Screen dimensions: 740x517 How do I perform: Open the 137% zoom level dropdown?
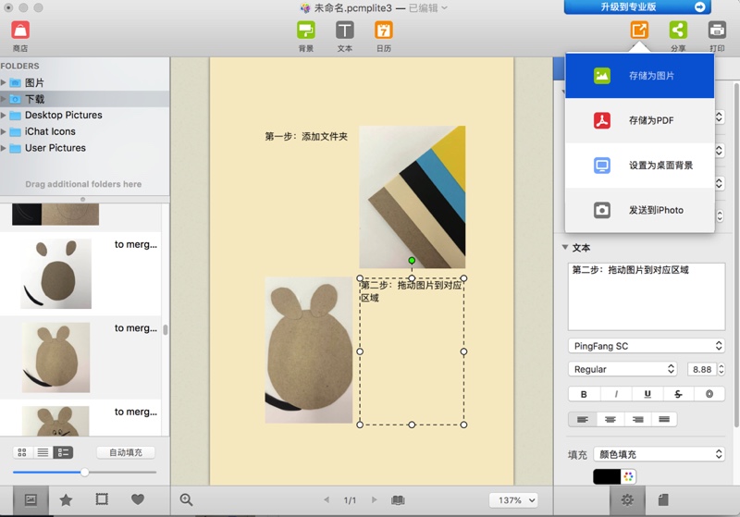(x=513, y=500)
